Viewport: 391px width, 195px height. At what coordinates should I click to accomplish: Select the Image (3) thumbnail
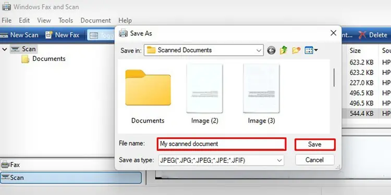point(261,94)
